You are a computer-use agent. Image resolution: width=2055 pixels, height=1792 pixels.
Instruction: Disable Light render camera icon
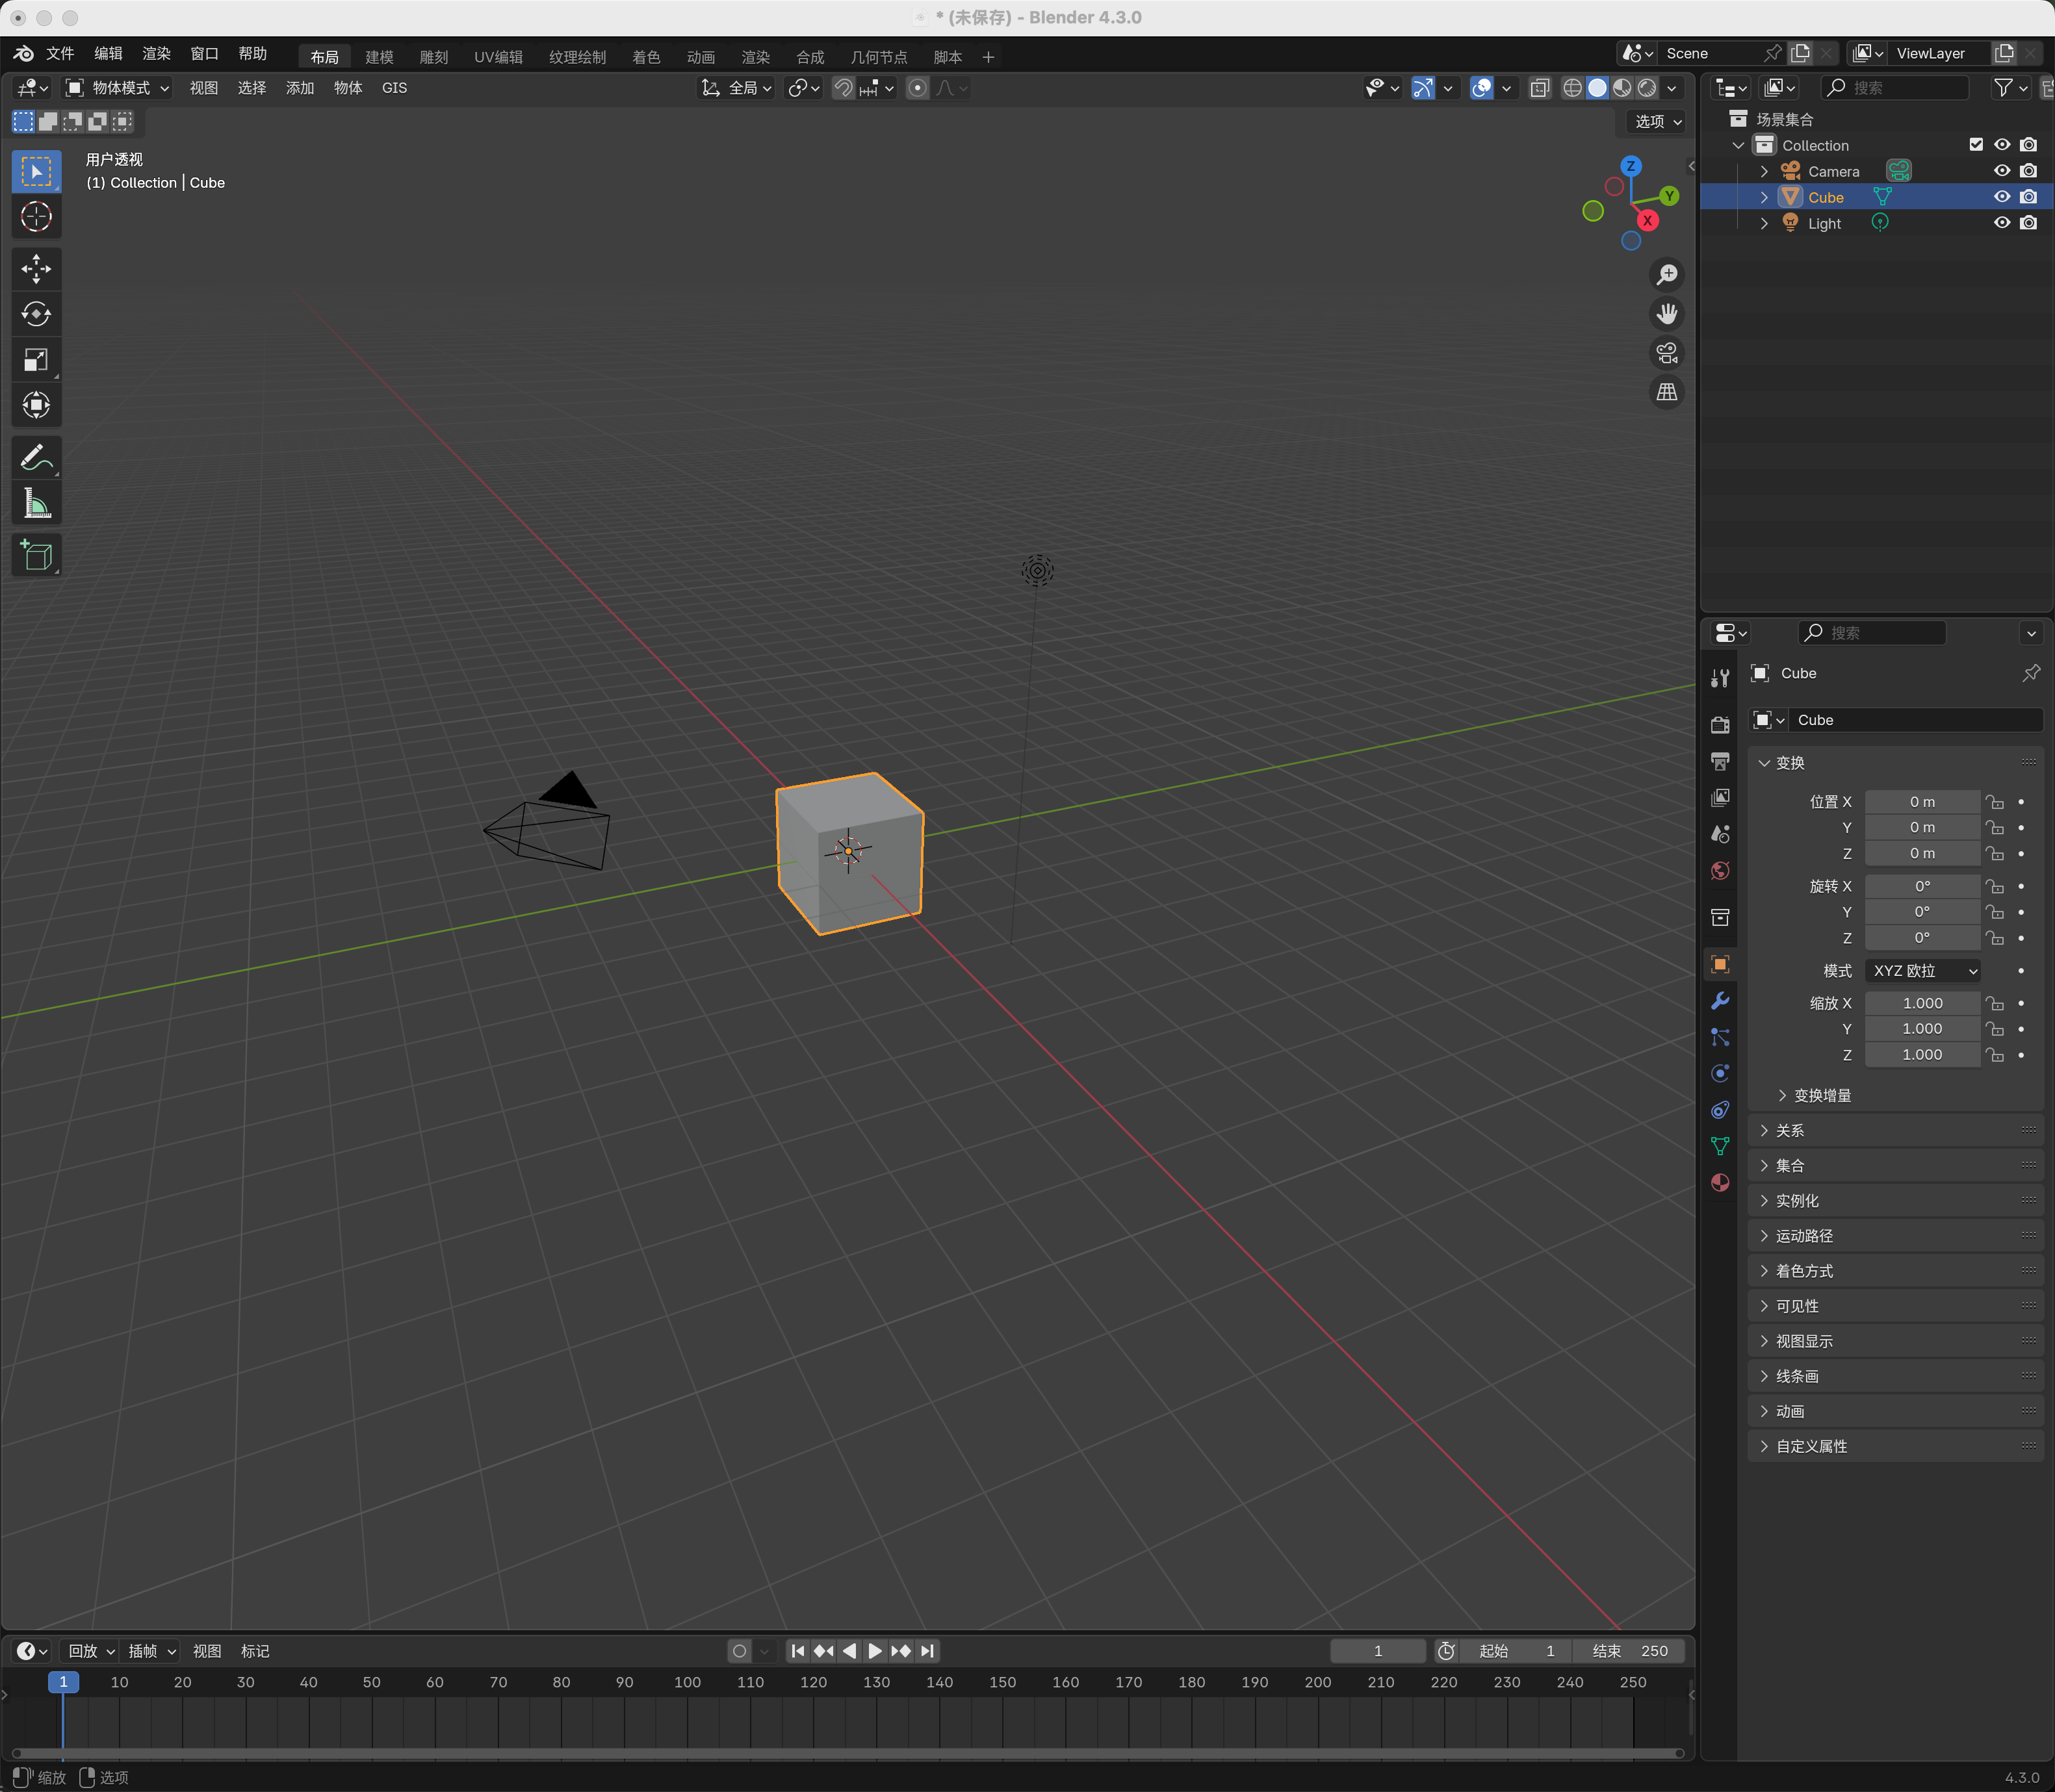[x=2028, y=223]
